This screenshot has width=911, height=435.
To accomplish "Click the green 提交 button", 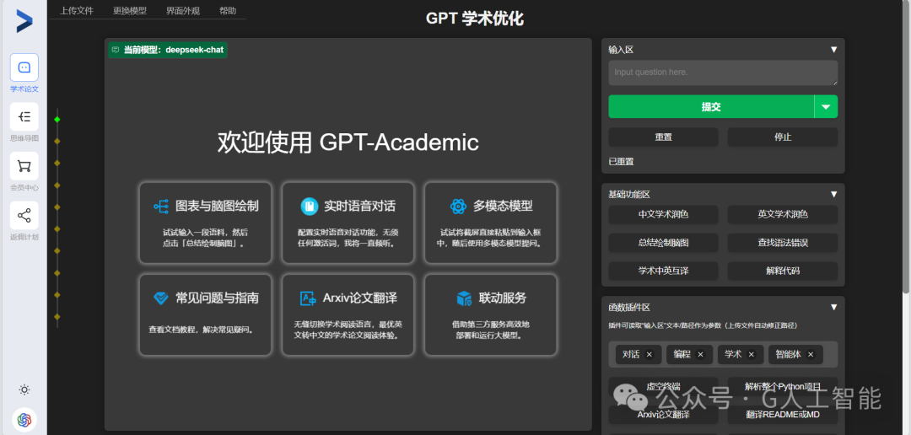I will pyautogui.click(x=711, y=107).
